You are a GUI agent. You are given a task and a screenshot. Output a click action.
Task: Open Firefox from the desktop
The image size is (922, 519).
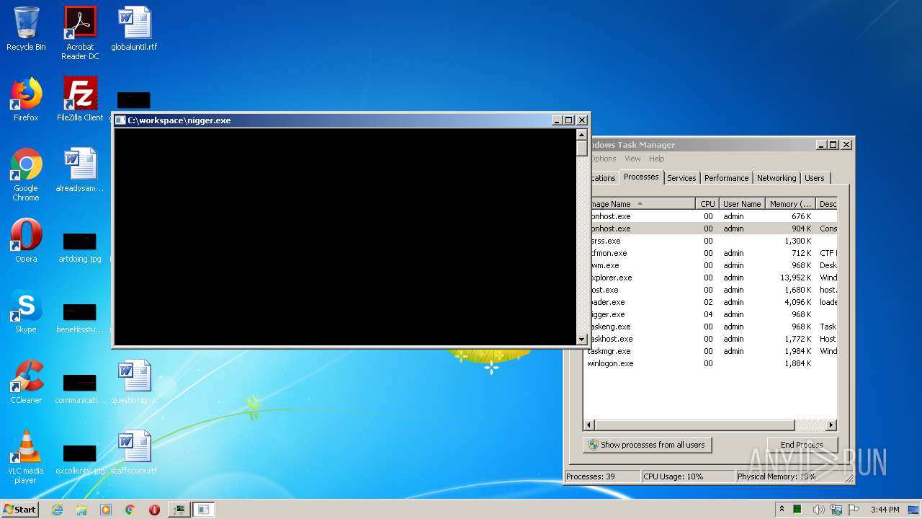click(x=26, y=99)
